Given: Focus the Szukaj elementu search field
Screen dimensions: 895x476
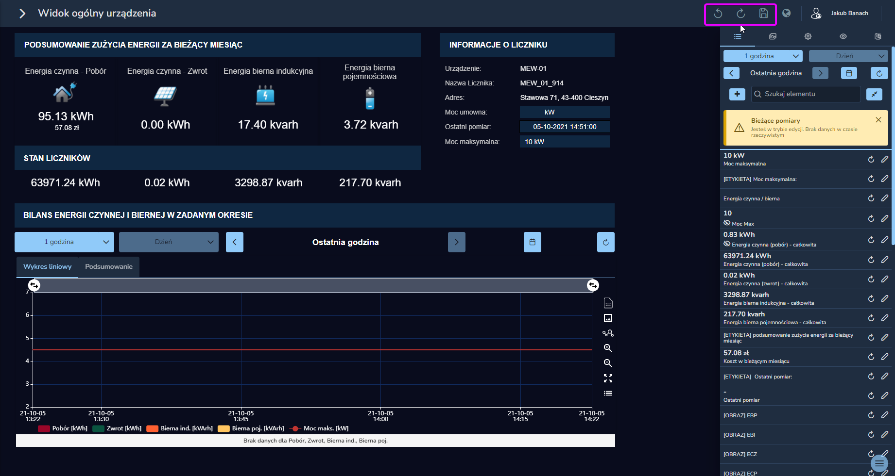Looking at the screenshot, I should click(806, 94).
